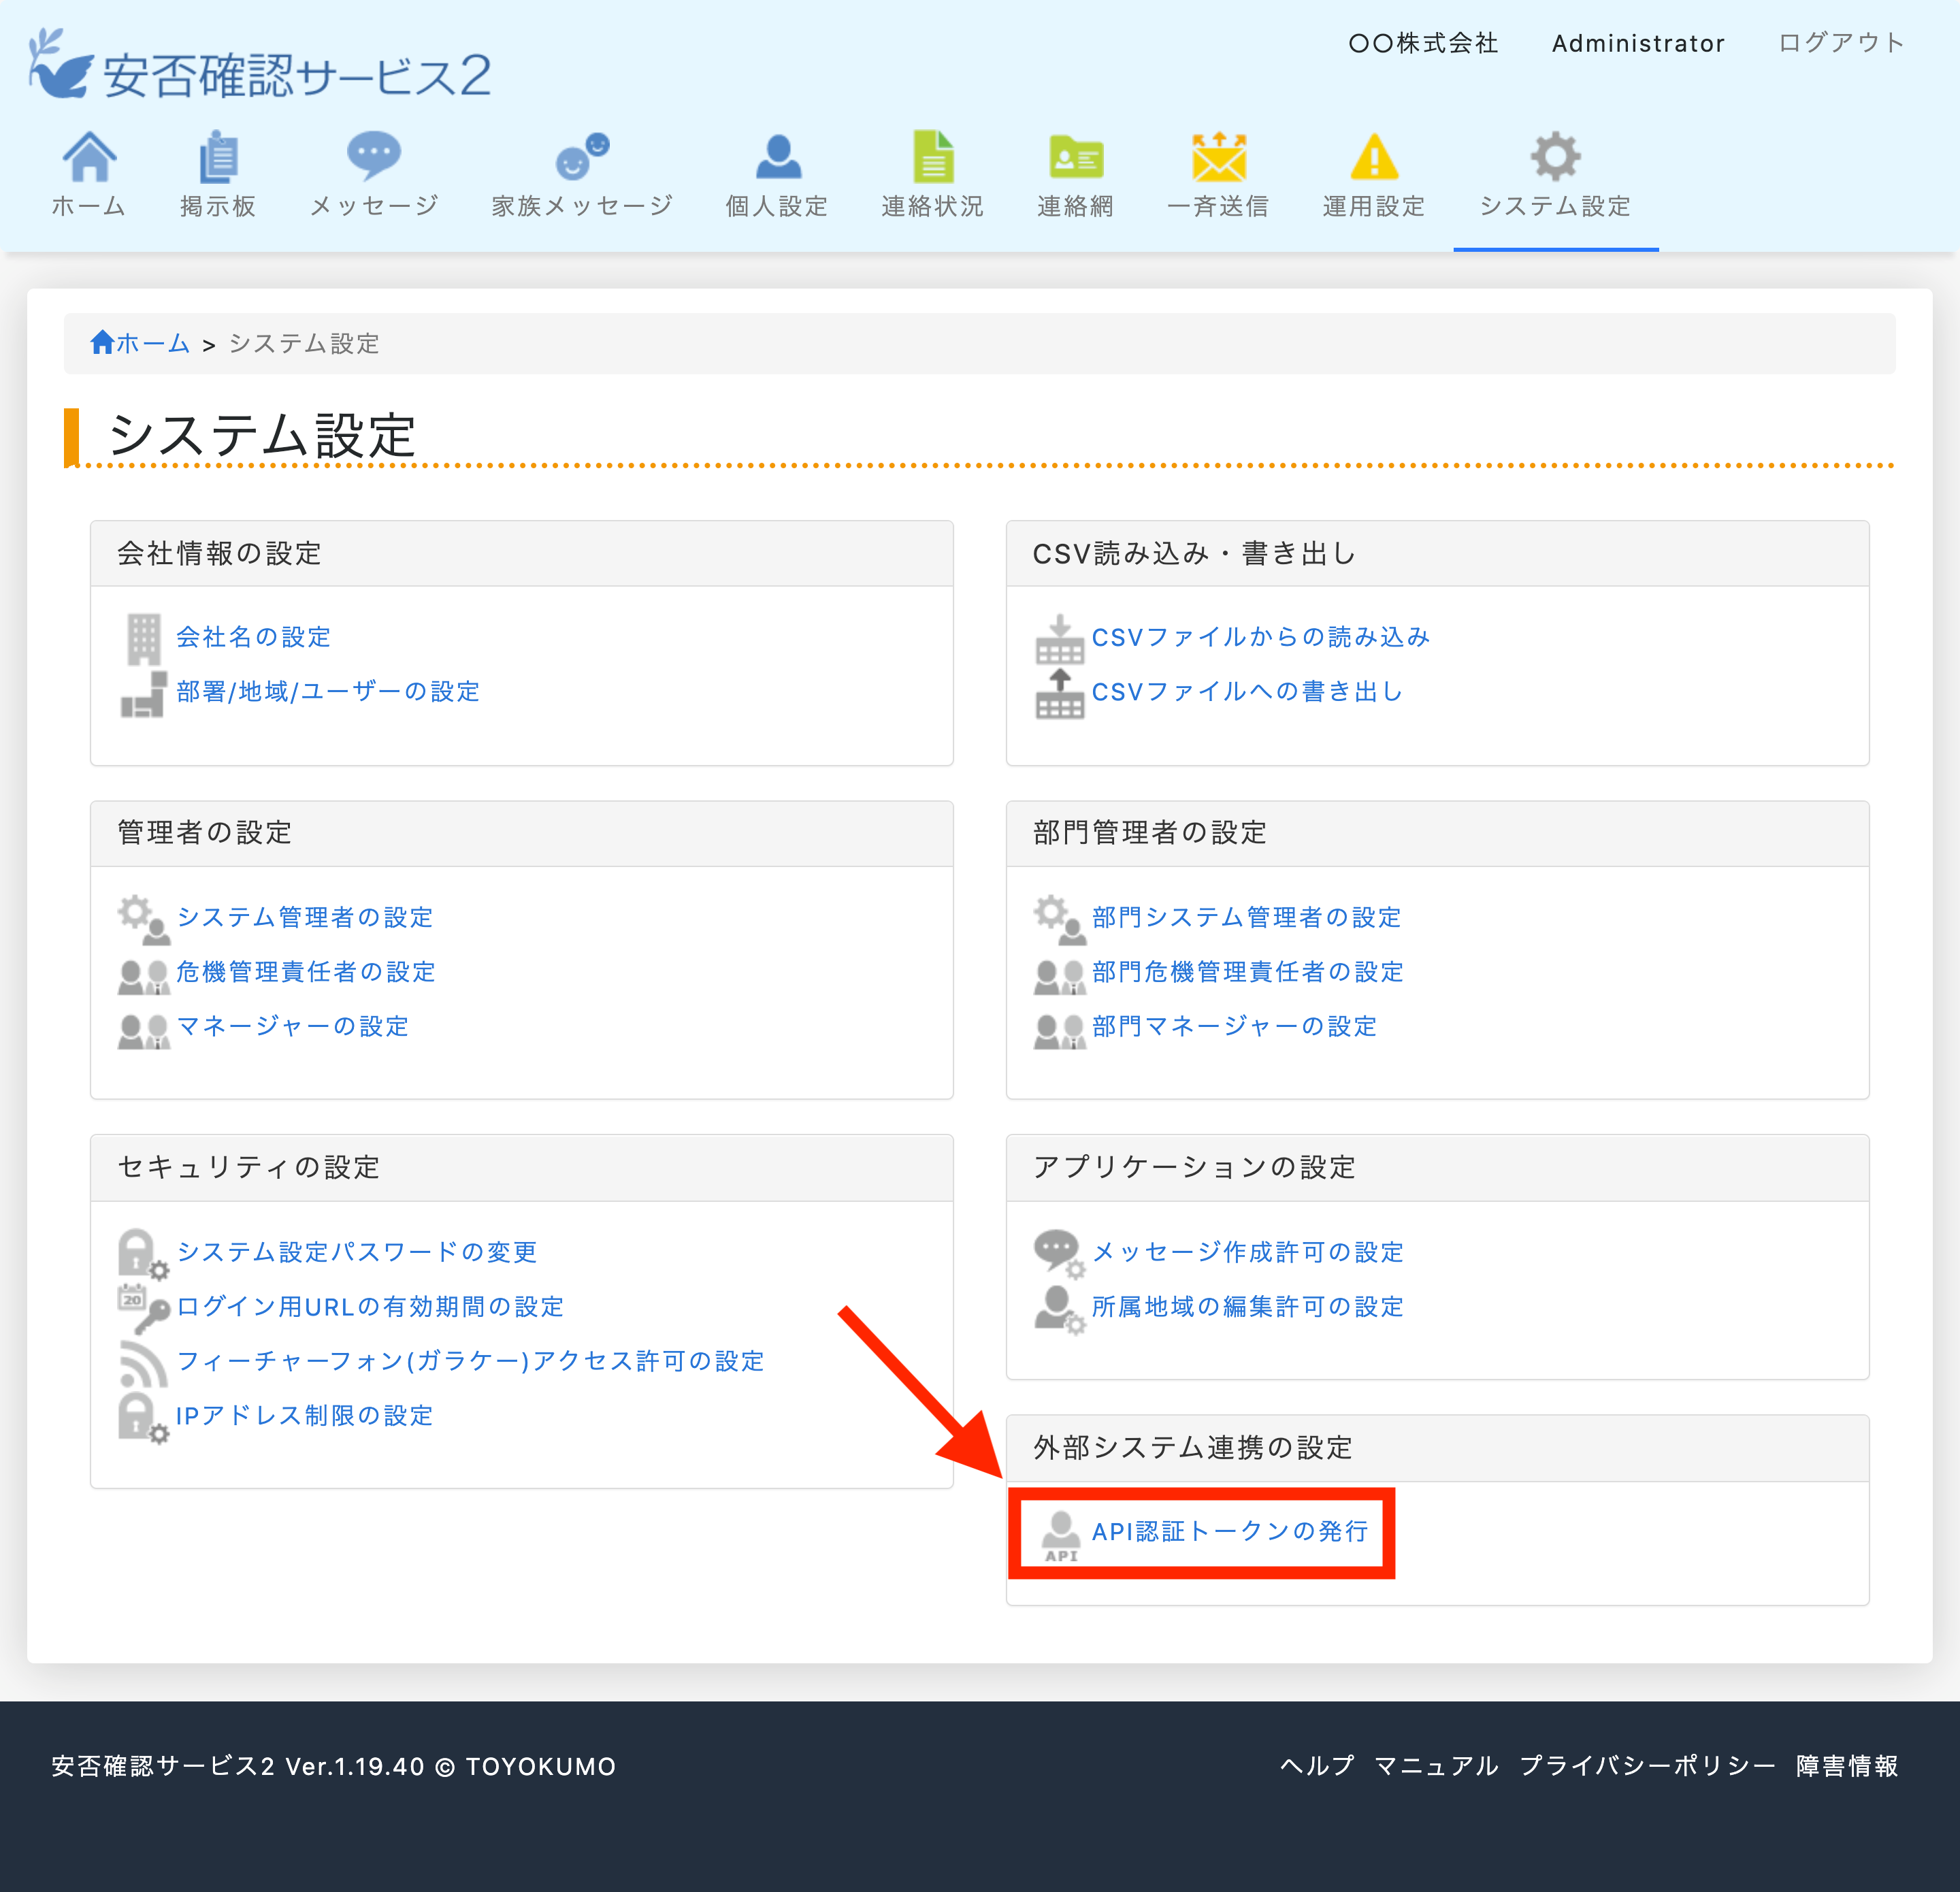Click the message speech bubble icon

tap(373, 154)
